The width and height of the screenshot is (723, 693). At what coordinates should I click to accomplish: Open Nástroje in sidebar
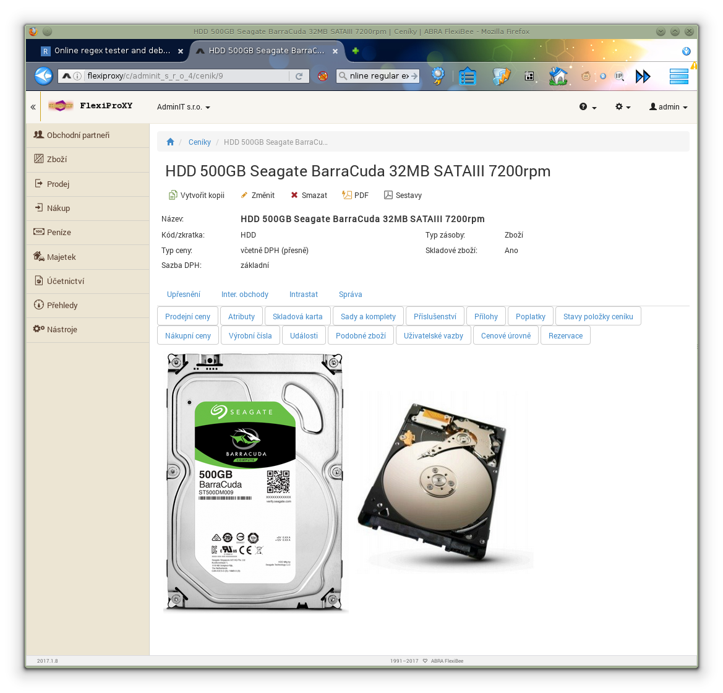88,330
